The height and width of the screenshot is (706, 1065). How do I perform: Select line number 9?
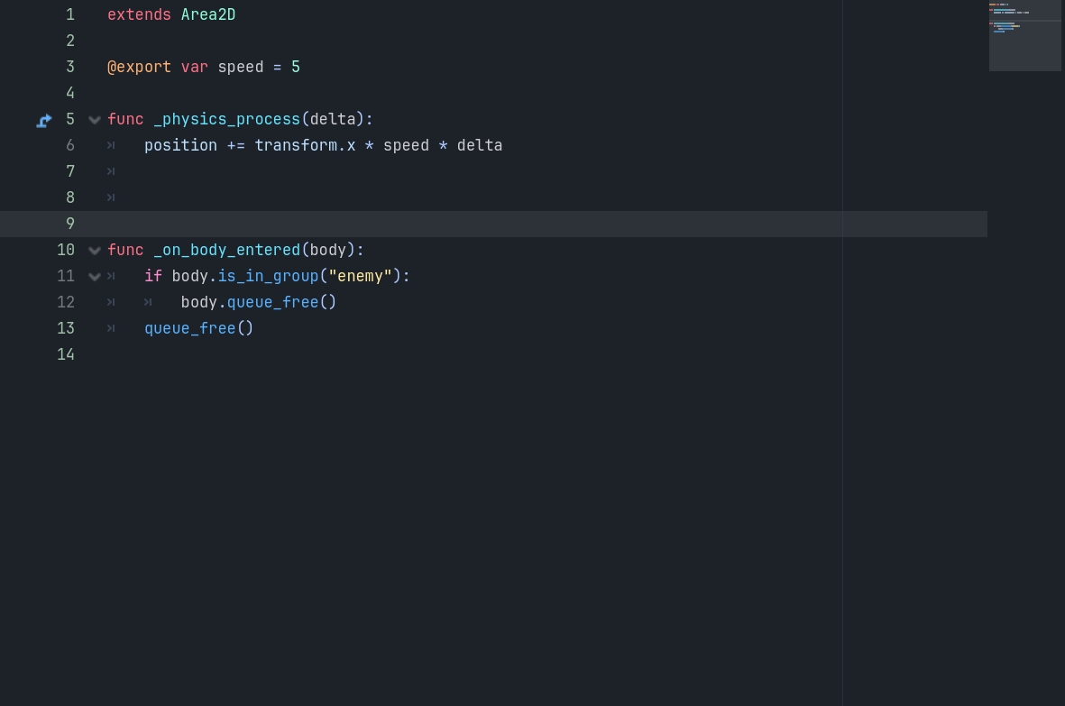click(x=69, y=224)
